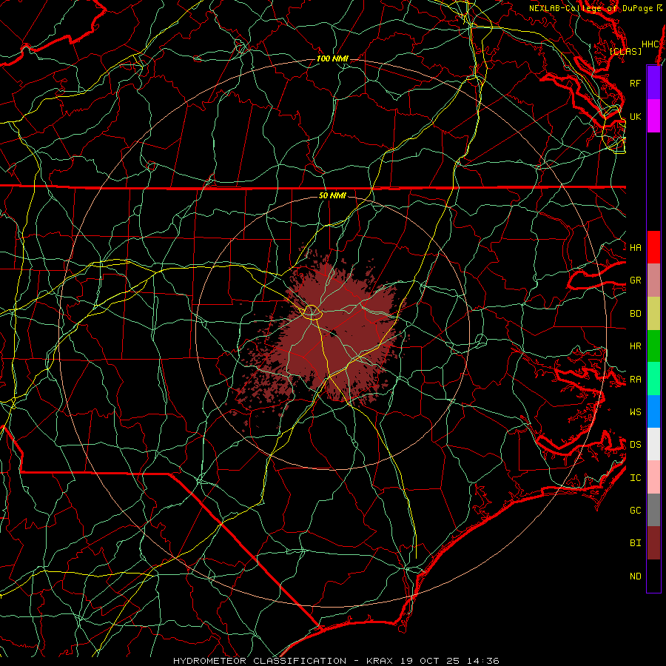Click the RF legend label
Image resolution: width=666 pixels, height=666 pixels.
coord(635,83)
